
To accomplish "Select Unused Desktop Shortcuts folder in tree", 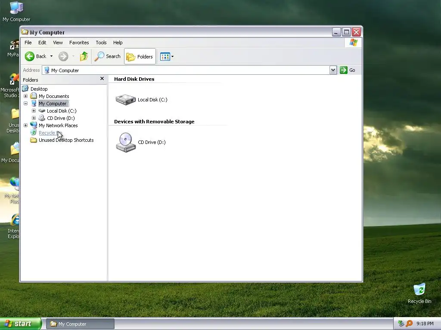I will [x=66, y=140].
